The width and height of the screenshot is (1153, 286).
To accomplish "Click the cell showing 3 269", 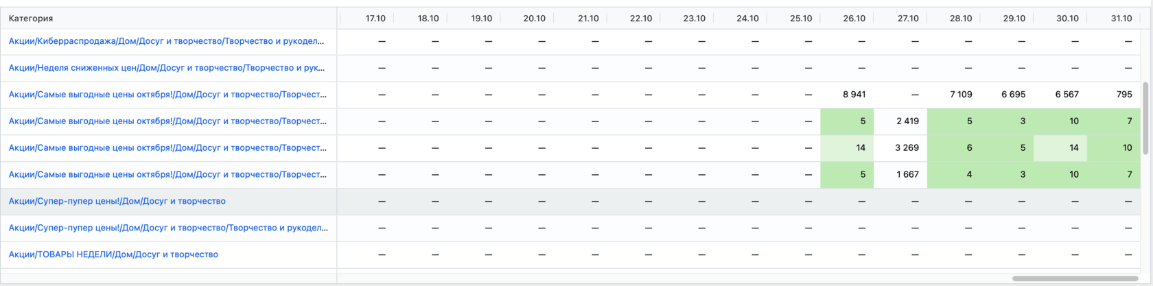I will pyautogui.click(x=907, y=147).
